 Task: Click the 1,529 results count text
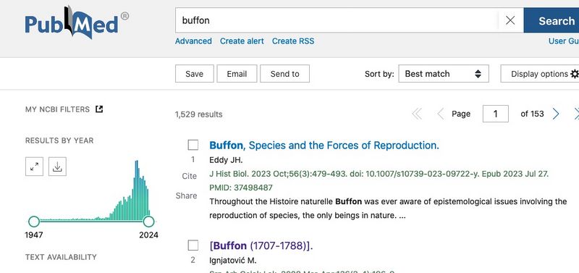click(x=198, y=114)
